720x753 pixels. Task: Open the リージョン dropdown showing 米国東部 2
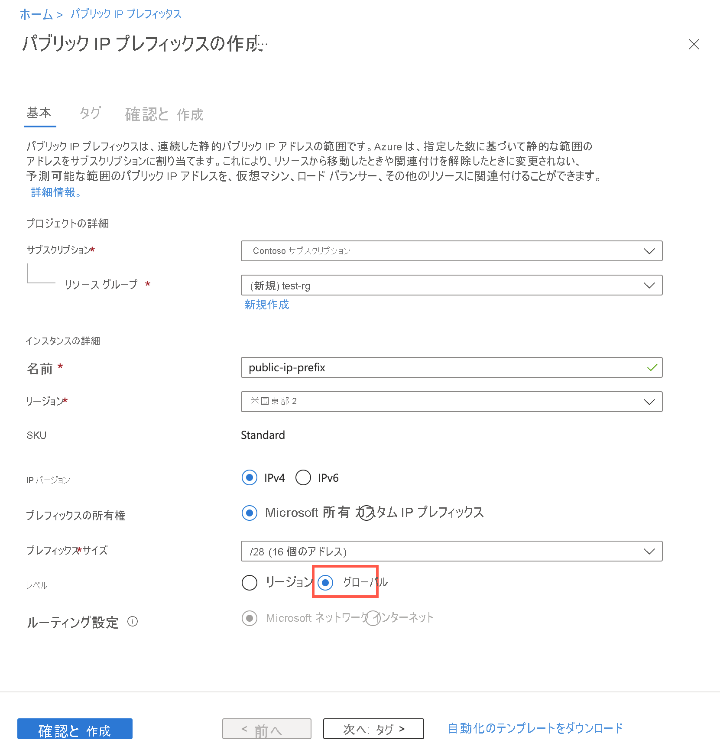[451, 402]
